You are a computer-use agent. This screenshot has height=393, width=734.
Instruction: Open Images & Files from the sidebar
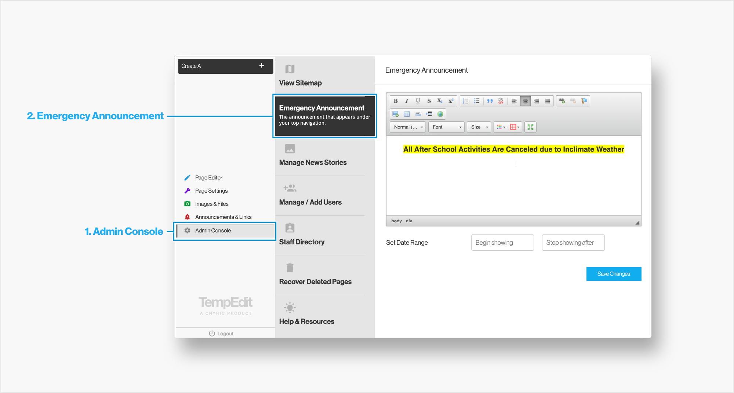(x=212, y=204)
